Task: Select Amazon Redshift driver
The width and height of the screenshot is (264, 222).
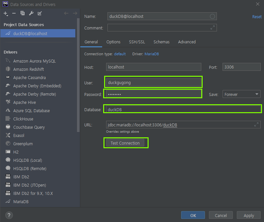Action: 38,69
